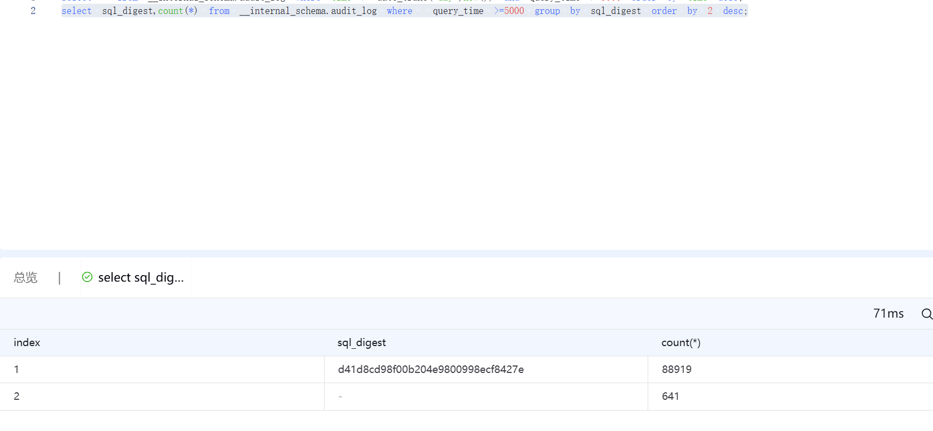The image size is (933, 431).
Task: Click 'desc;' at end of line 2
Action: pyautogui.click(x=735, y=11)
